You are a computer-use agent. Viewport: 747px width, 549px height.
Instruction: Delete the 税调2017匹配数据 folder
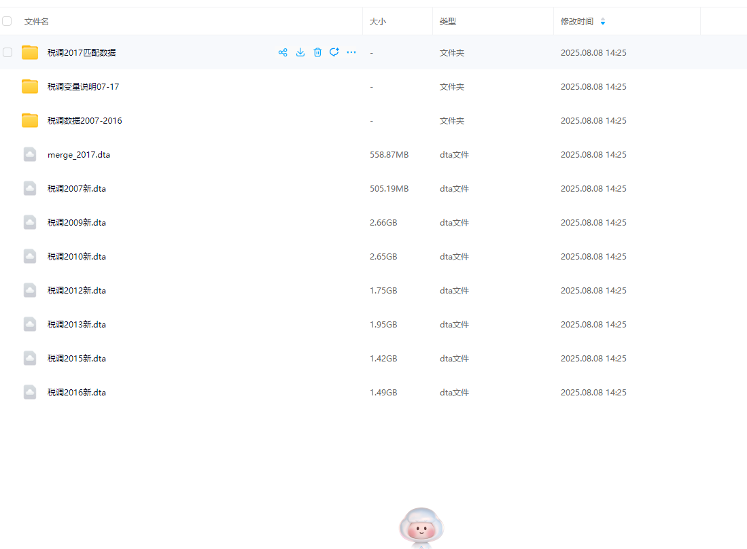point(317,52)
